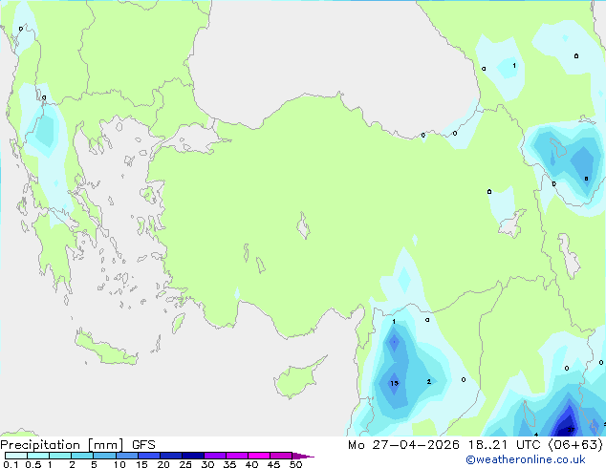Select the 45–50 mm legend swatch
Viewport: 606px width, 468px height.
click(281, 456)
